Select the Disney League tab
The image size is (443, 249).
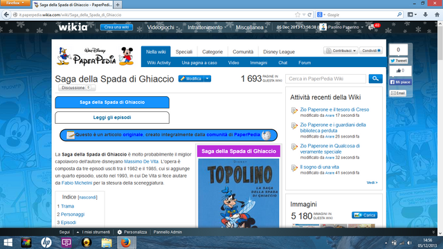279,52
